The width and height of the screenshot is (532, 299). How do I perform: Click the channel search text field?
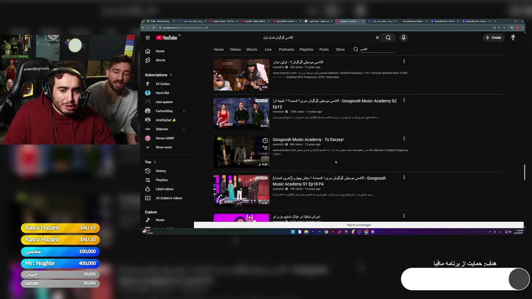pyautogui.click(x=377, y=49)
